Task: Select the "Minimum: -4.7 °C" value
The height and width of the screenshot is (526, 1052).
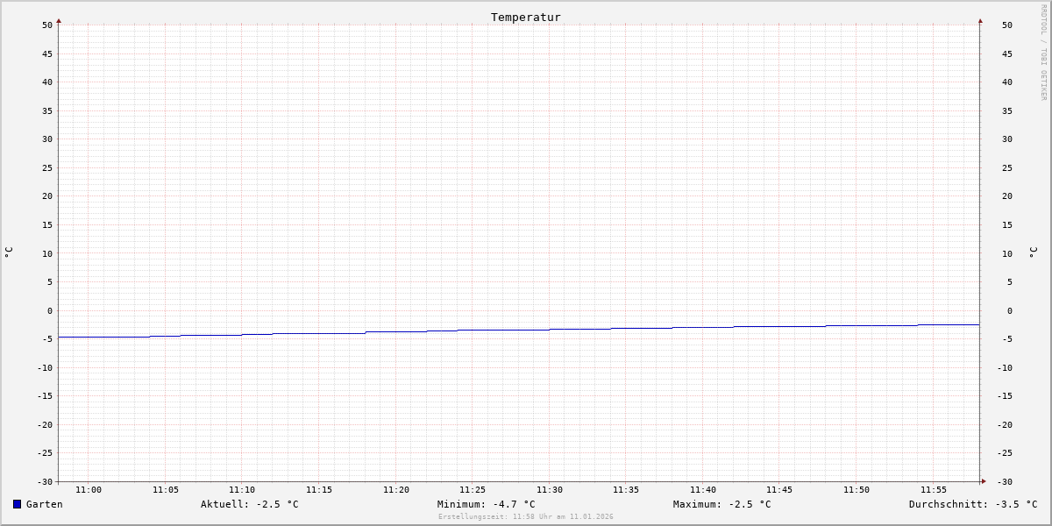Action: pyautogui.click(x=487, y=504)
